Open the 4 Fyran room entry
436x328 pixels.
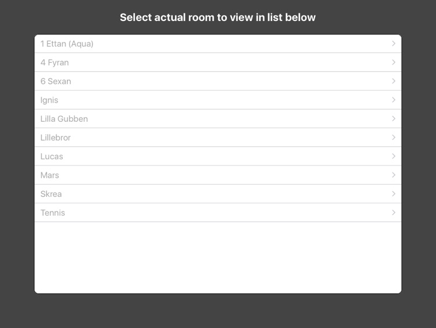coord(55,62)
